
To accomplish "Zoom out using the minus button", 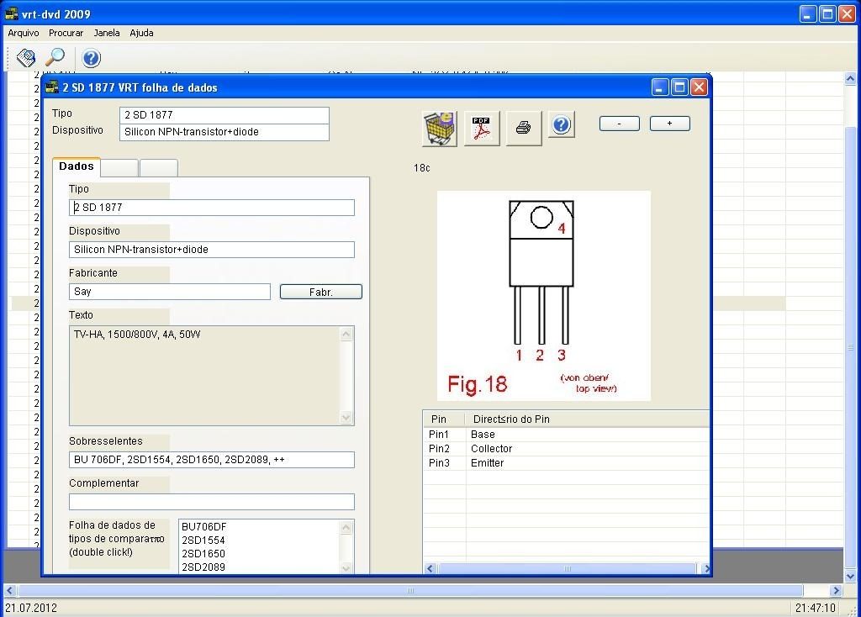I will pyautogui.click(x=619, y=123).
